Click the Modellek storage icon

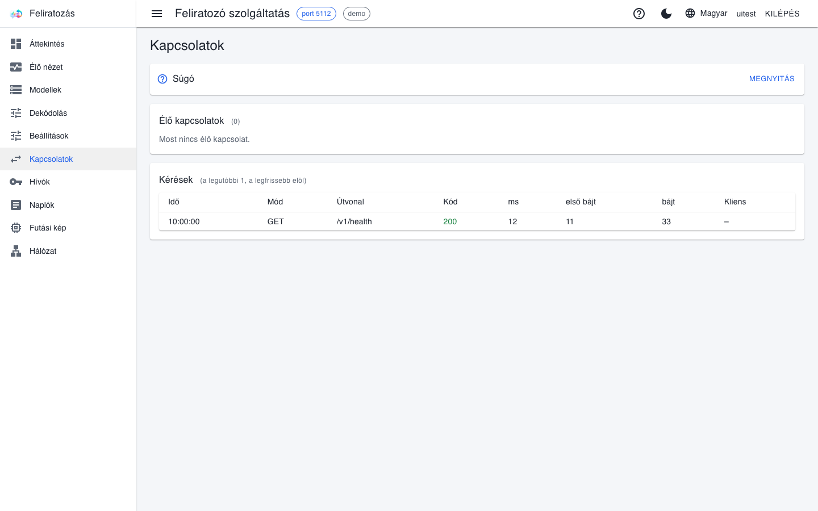pos(16,90)
